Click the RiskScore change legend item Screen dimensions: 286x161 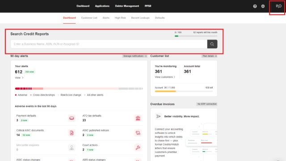tap(70, 95)
